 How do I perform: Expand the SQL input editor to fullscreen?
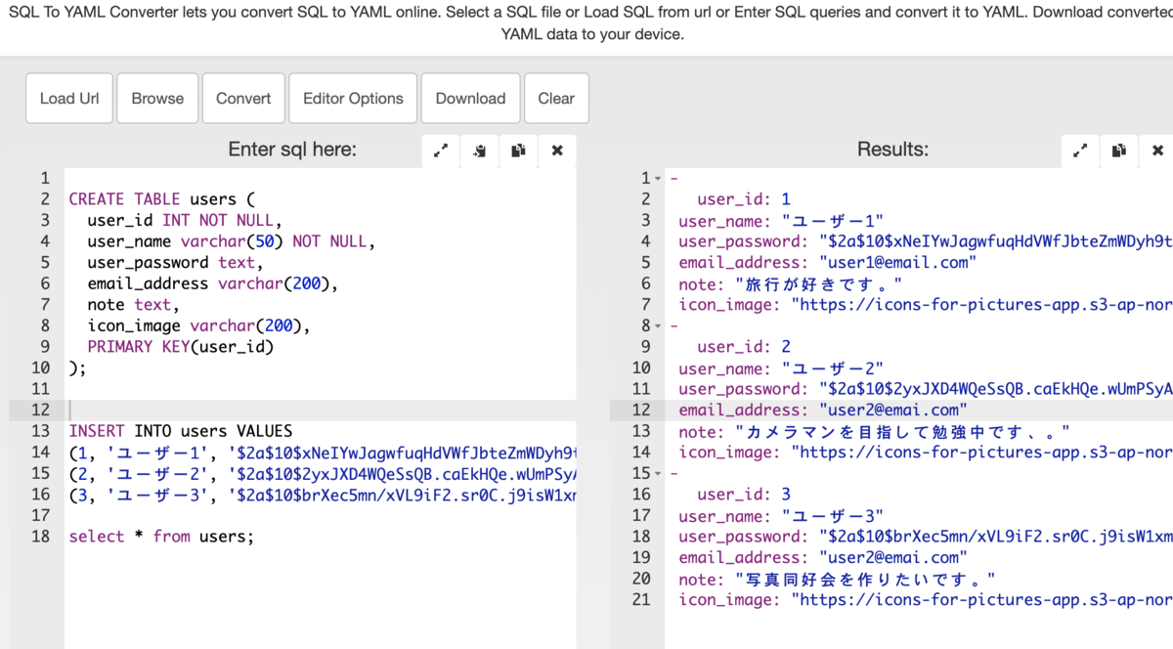441,151
